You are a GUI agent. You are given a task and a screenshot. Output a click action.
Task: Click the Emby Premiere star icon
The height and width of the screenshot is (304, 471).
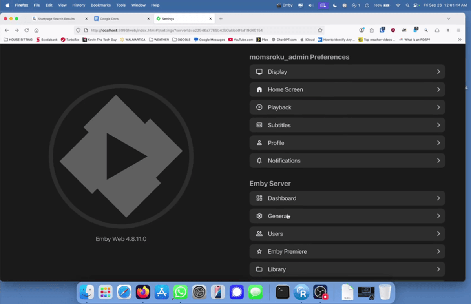(x=259, y=251)
